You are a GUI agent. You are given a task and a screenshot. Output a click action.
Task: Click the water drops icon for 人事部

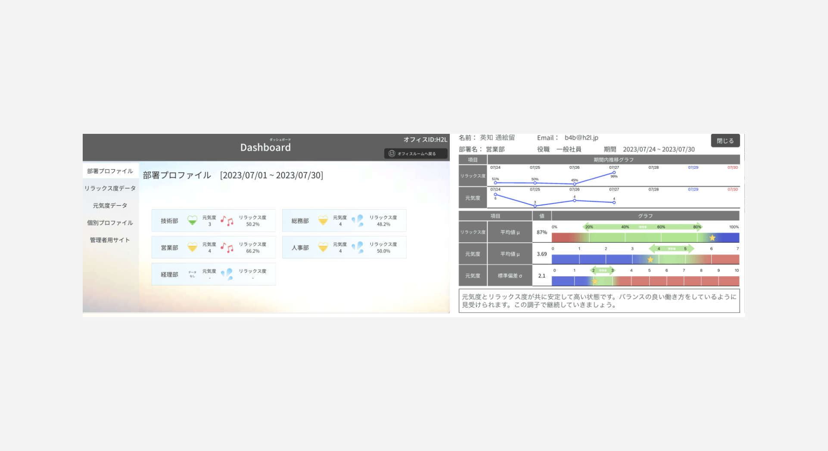click(x=358, y=247)
